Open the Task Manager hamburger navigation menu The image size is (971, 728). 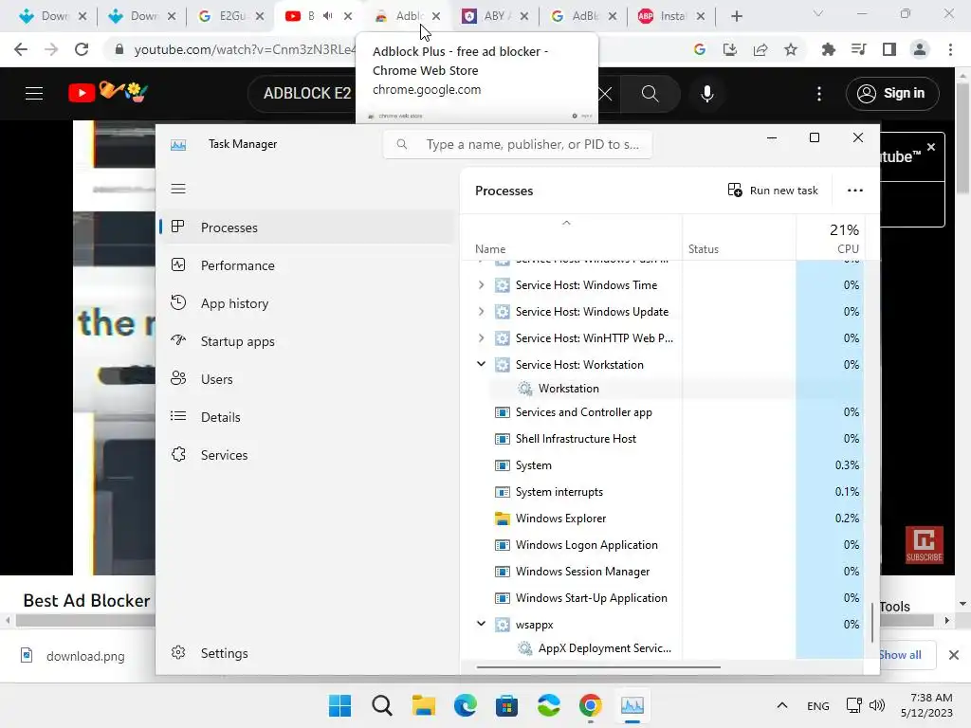click(x=178, y=189)
